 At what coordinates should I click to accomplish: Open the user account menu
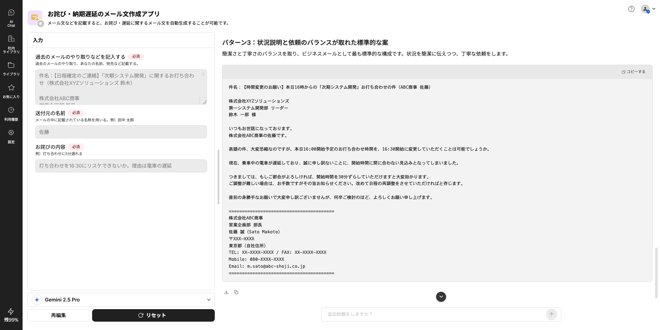tap(648, 9)
